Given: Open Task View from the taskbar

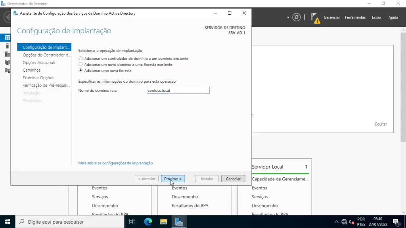Looking at the screenshot, I should [132, 222].
